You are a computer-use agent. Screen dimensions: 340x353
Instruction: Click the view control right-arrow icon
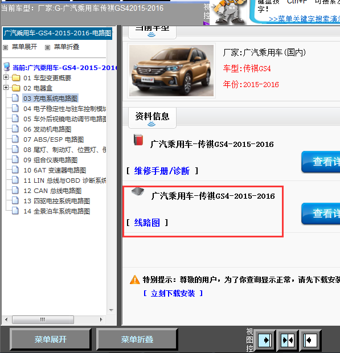tap(266, 340)
